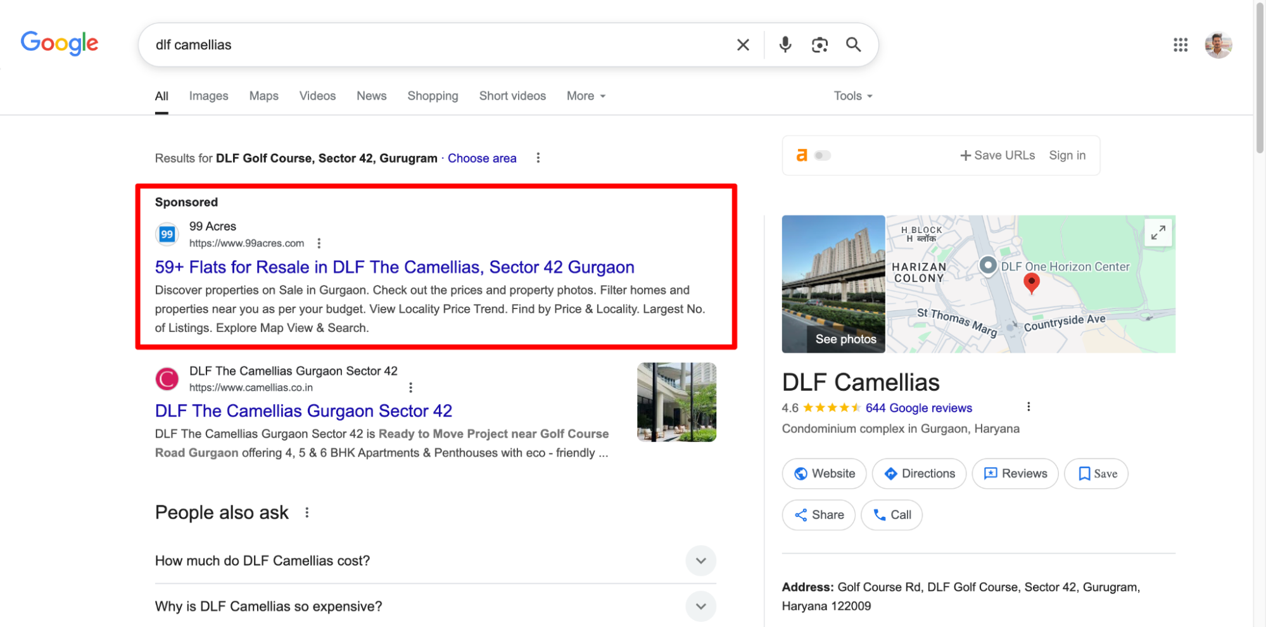Open the Short videos tab
The height and width of the screenshot is (627, 1266).
pos(512,96)
